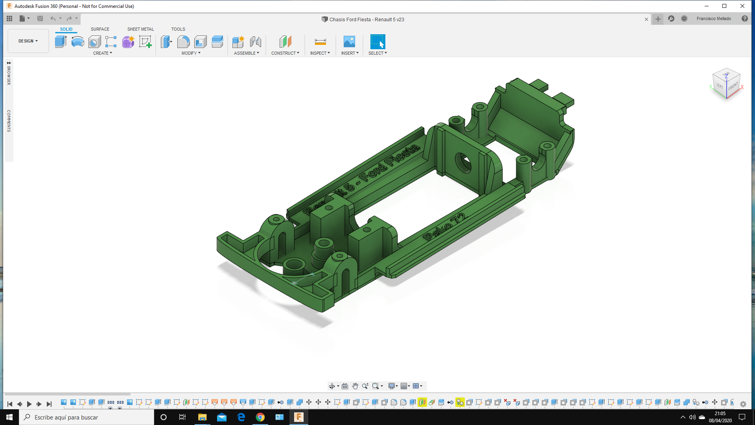Image resolution: width=755 pixels, height=425 pixels.
Task: Switch to the SURFACE tab
Action: point(100,29)
